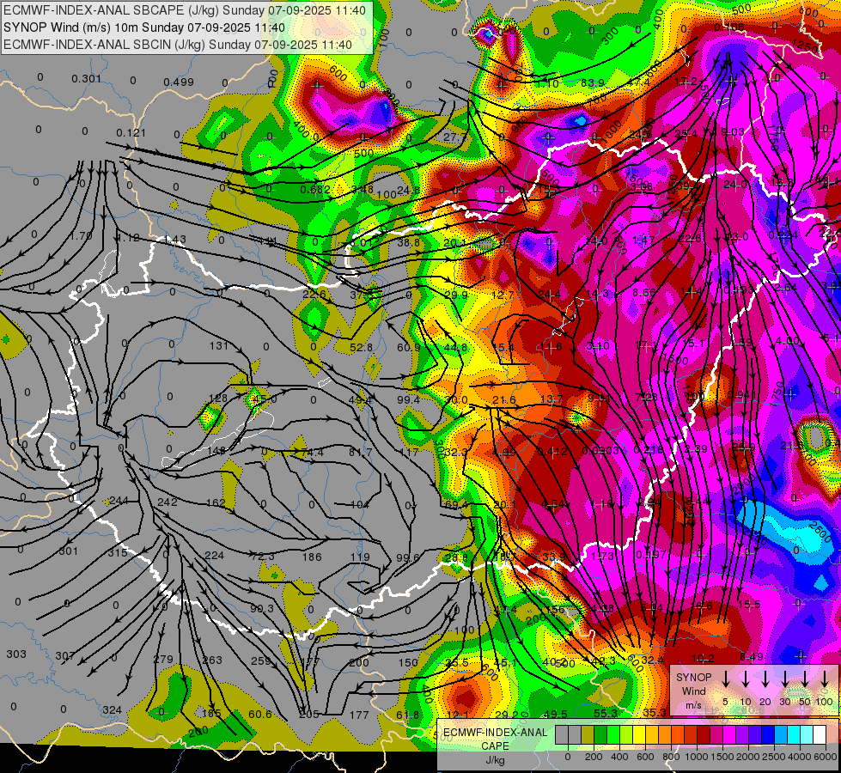The image size is (841, 773).
Task: Click the 224 value on the map
Action: [x=214, y=555]
